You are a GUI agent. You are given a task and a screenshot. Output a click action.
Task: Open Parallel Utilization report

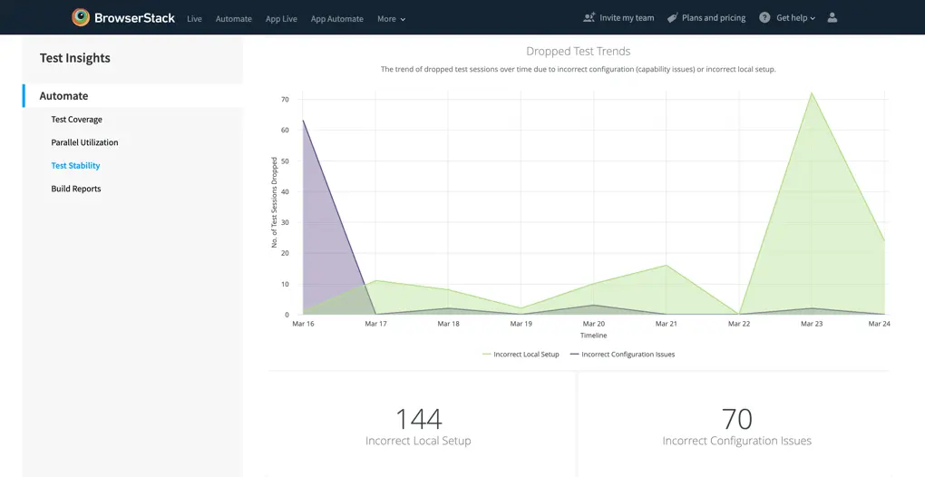click(x=84, y=142)
